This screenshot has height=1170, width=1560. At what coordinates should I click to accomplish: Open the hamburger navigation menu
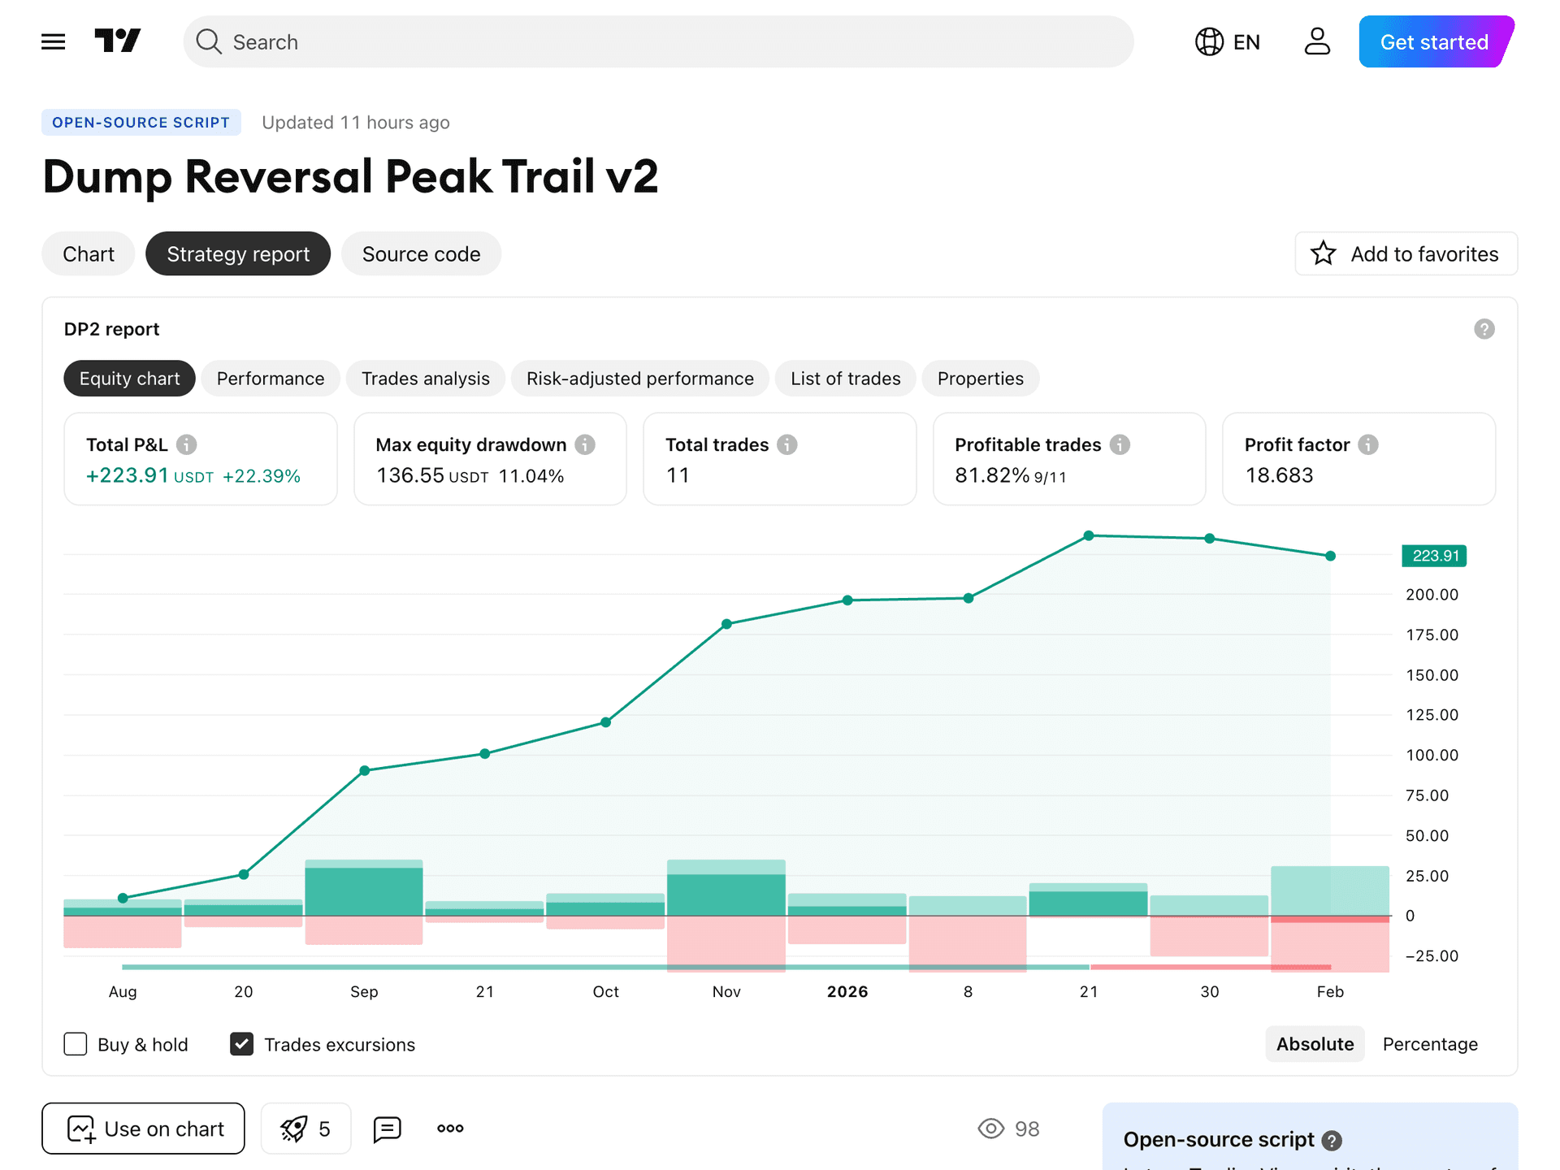(52, 41)
